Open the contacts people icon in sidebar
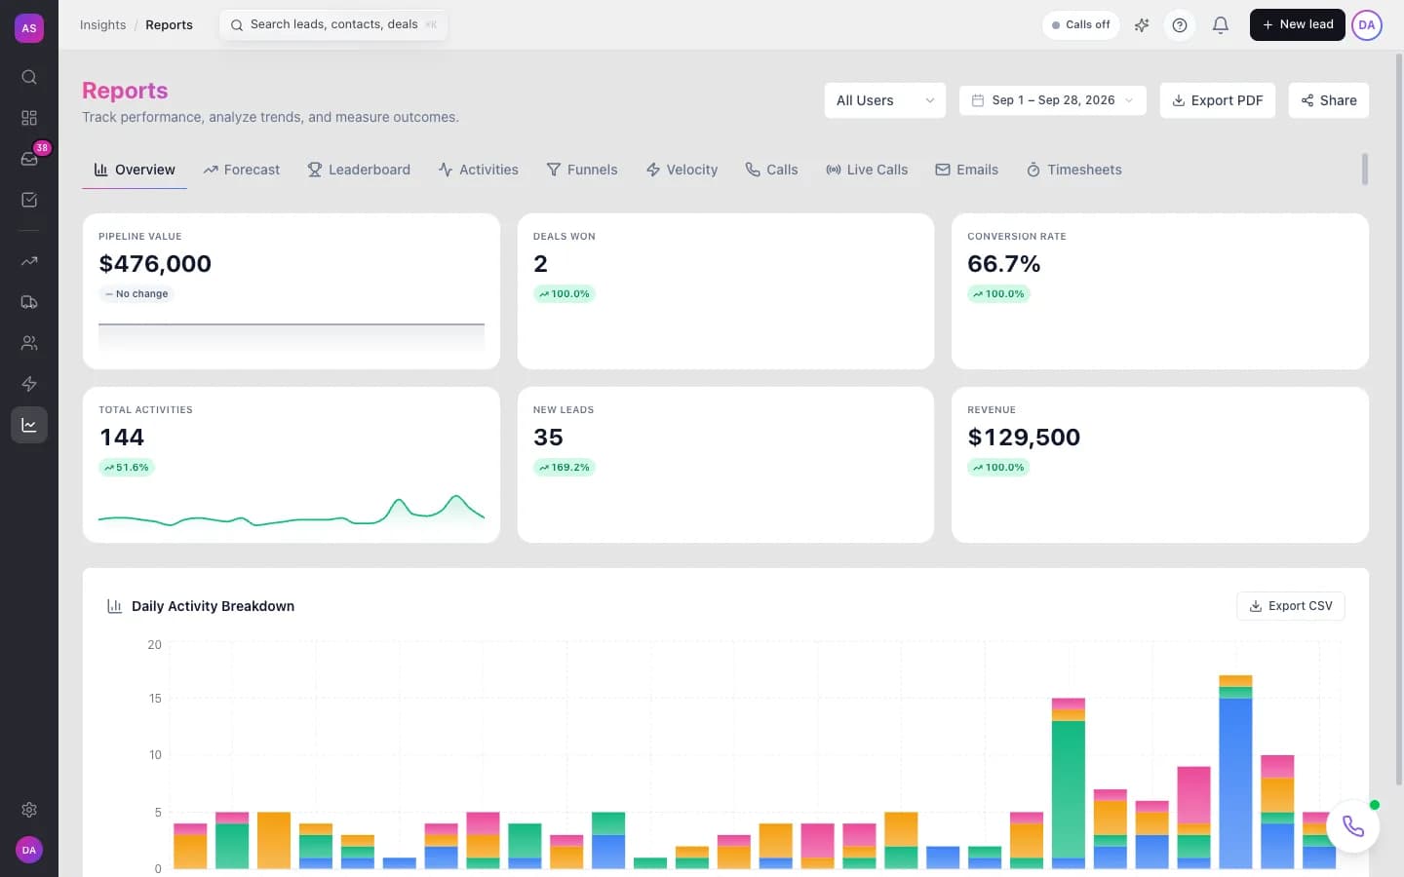Screen dimensions: 1404x877 pyautogui.click(x=29, y=343)
